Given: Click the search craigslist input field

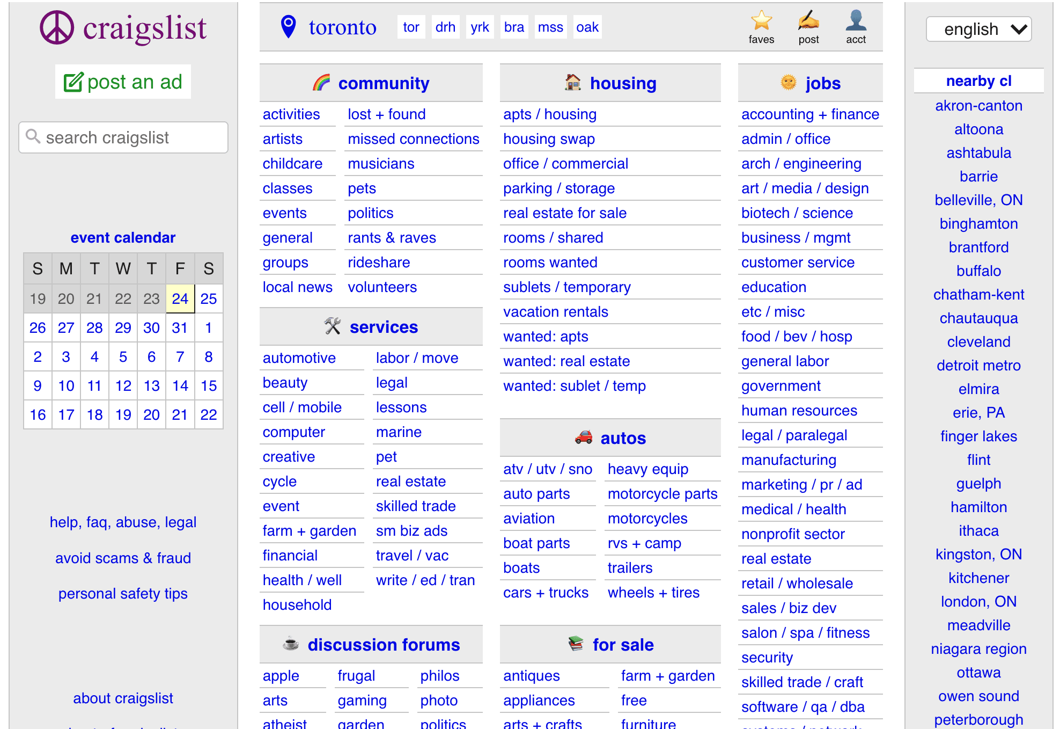Looking at the screenshot, I should [x=123, y=137].
